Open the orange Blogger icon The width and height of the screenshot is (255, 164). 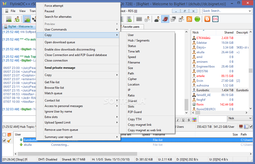click(x=207, y=19)
